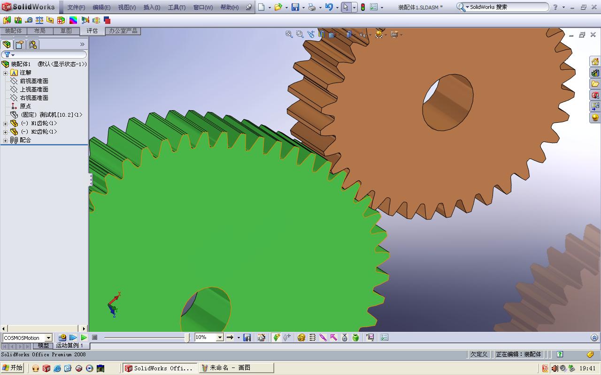Open the 编辑(E) menu
The height and width of the screenshot is (375, 601).
[x=101, y=7]
